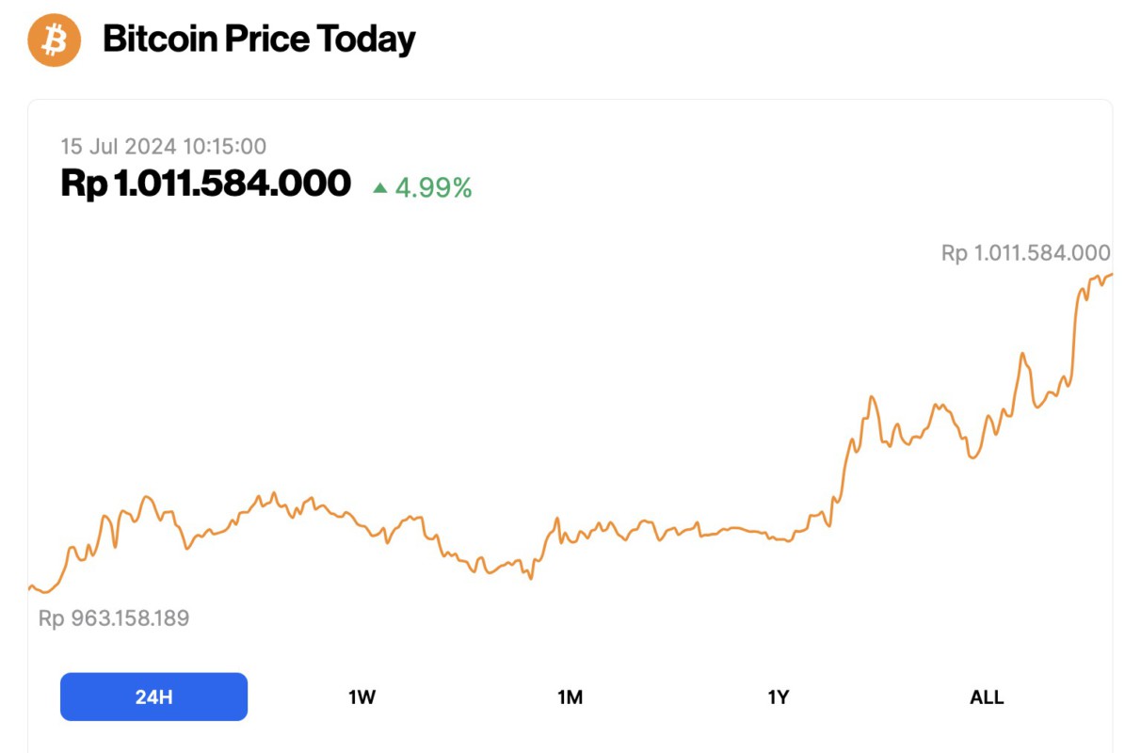1125x753 pixels.
Task: Switch to the 1M timeframe tab
Action: [x=571, y=697]
